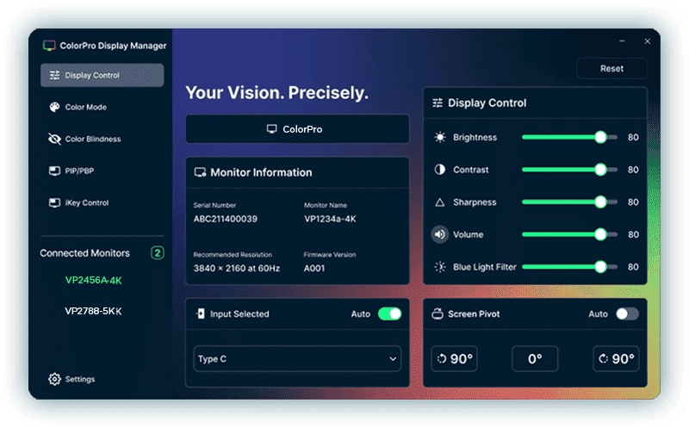Click the Screen Pivot header icon

click(x=437, y=314)
